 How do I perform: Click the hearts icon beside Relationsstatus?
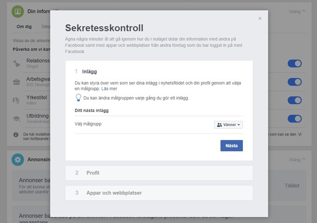pos(16,63)
